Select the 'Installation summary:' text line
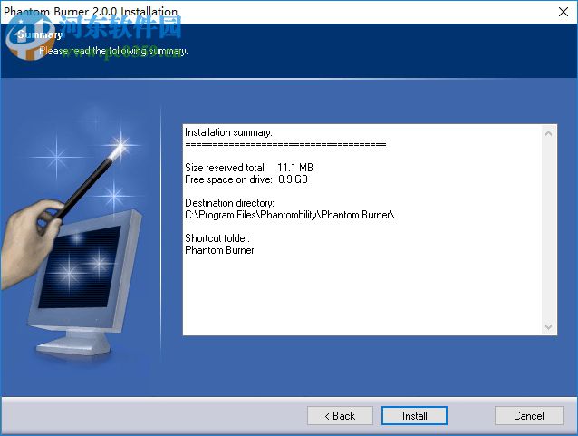The image size is (578, 436). pyautogui.click(x=228, y=132)
